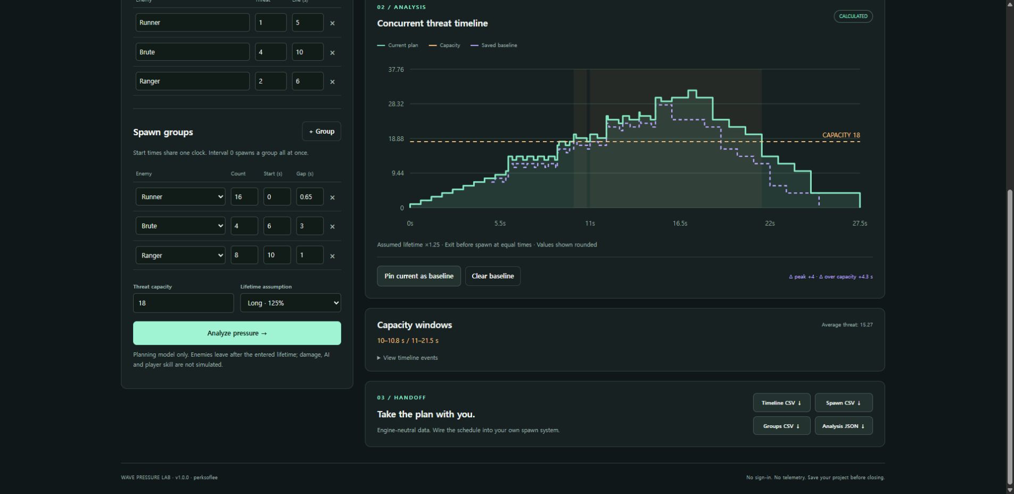Delete the Runner spawn group
This screenshot has width=1014, height=494.
[x=332, y=197]
